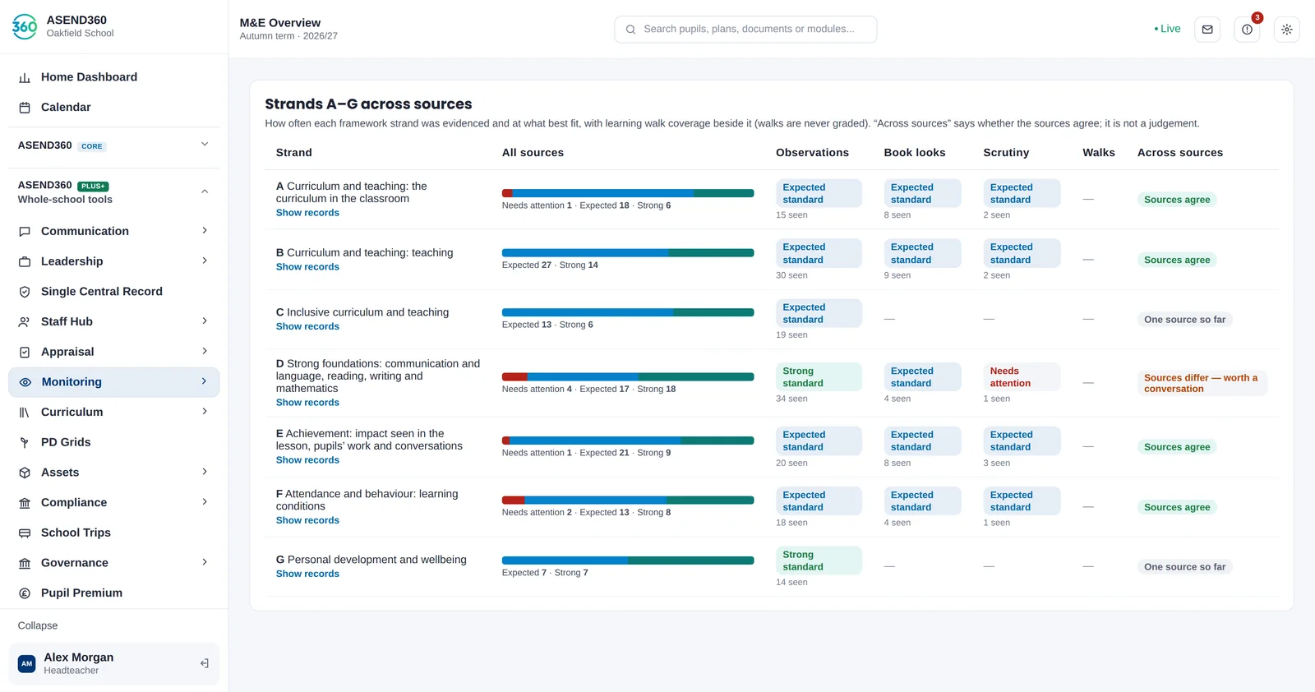Click strand G 'Strong standard' observations badge
Image resolution: width=1315 pixels, height=692 pixels.
pyautogui.click(x=819, y=561)
